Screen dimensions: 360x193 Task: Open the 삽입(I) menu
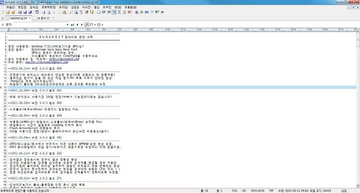75,7
